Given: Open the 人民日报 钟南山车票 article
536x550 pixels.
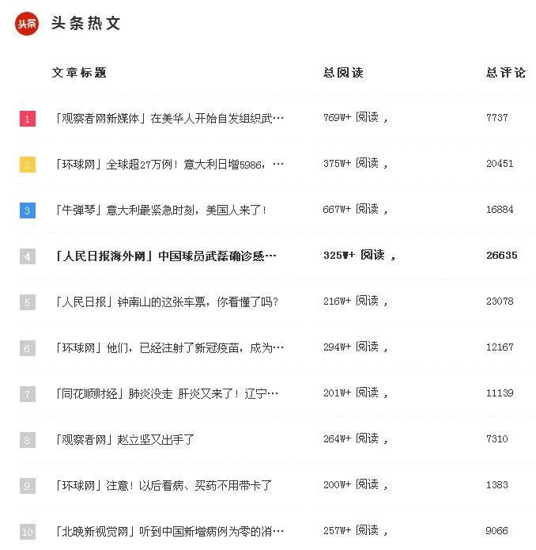Looking at the screenshot, I should pyautogui.click(x=166, y=302).
